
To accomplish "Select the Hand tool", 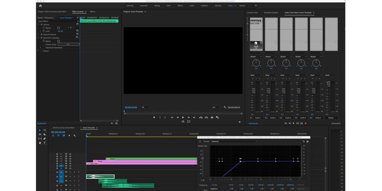I will coord(40,143).
